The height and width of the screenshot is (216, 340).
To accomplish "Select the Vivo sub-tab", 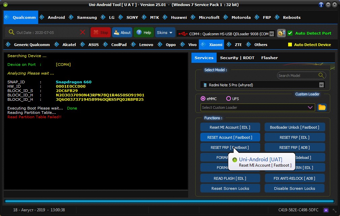I will pos(192,45).
